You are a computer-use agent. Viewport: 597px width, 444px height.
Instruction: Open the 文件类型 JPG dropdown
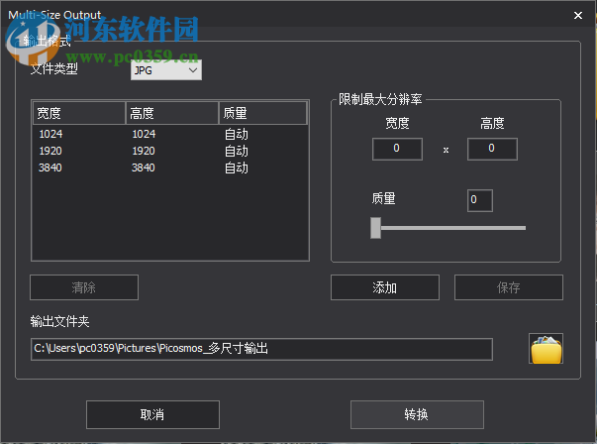coord(166,70)
